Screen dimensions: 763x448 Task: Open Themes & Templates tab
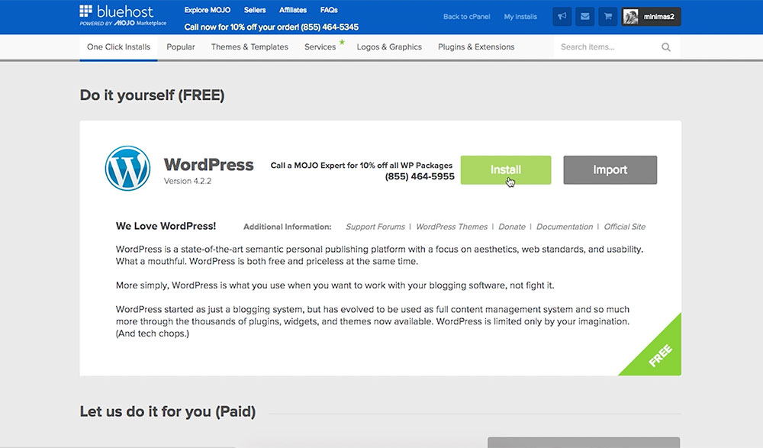[x=250, y=47]
